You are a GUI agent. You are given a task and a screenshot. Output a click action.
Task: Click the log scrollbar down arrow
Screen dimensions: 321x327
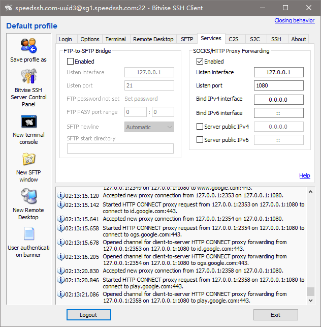(x=310, y=301)
